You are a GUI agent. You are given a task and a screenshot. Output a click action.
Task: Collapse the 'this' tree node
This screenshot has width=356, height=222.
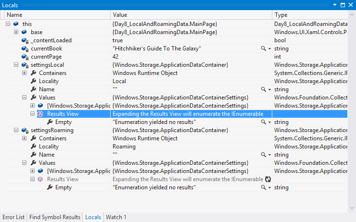click(8, 24)
